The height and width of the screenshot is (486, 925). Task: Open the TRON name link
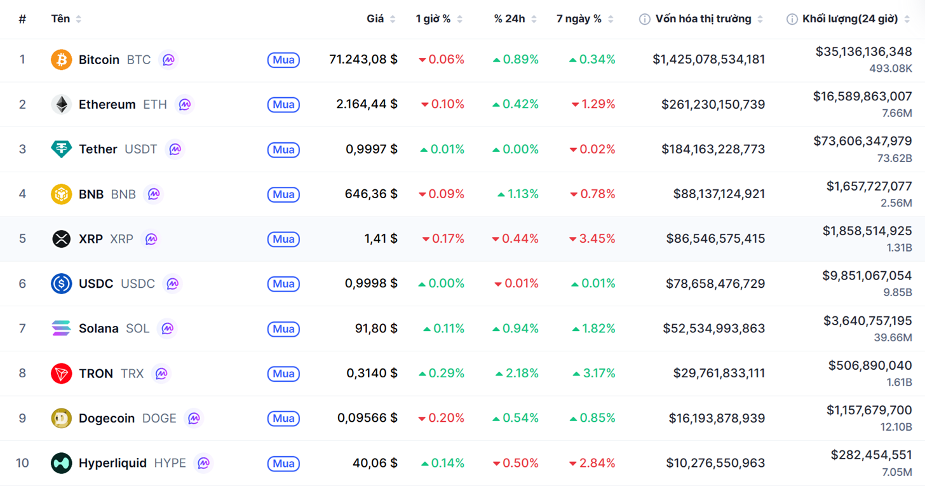[x=96, y=374]
